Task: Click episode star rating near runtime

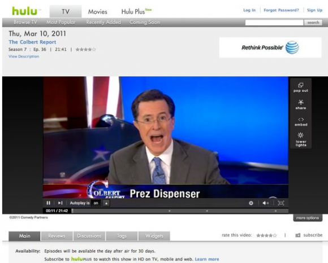Action: click(86, 50)
